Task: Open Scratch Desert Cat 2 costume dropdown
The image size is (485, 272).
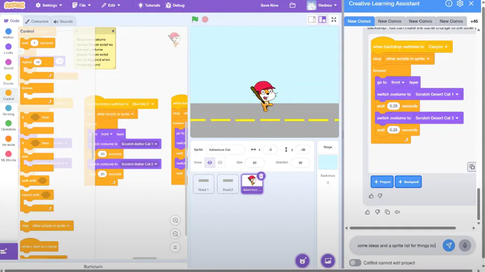Action: 436,118
